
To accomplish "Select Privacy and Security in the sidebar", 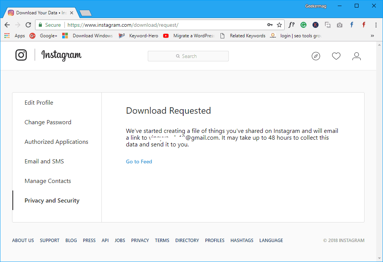I will tap(52, 201).
